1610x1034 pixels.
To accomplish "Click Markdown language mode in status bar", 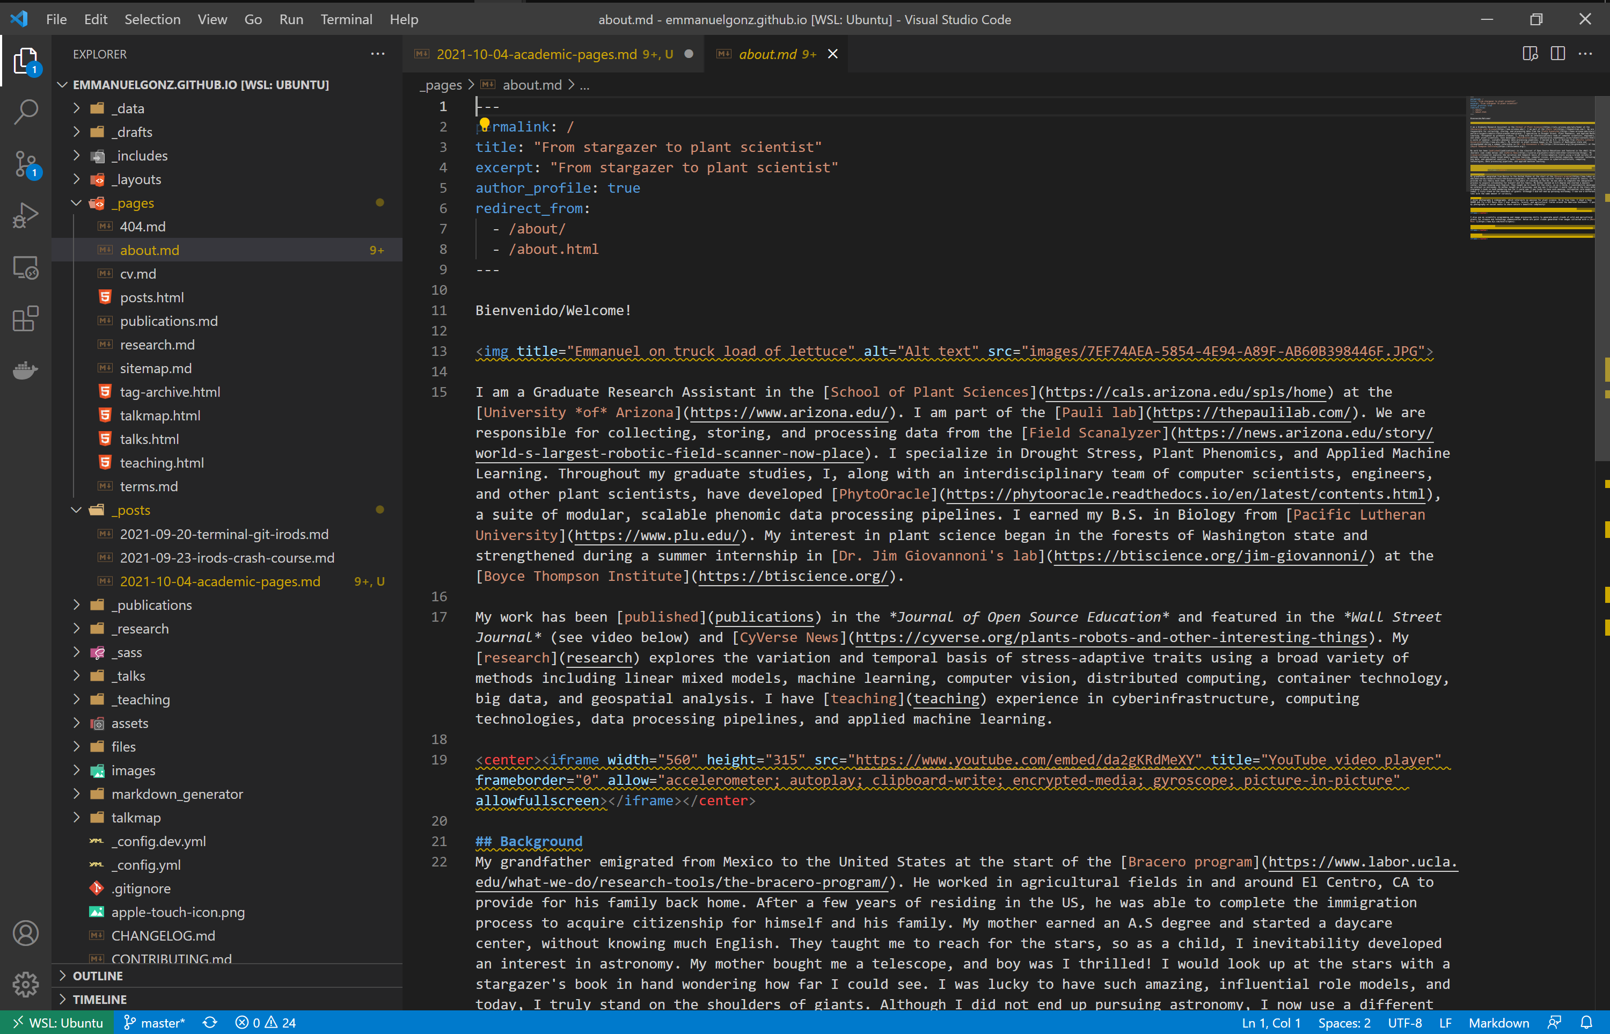I will 1498,1023.
